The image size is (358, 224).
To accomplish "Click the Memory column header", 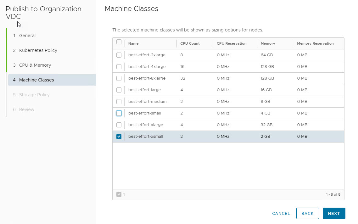I will coord(268,43).
